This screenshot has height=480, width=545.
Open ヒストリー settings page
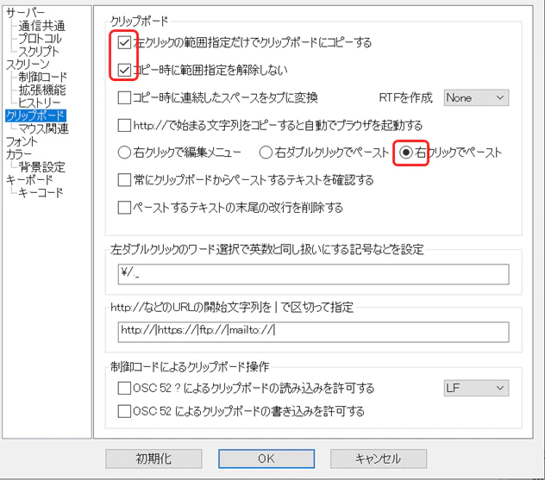pos(40,103)
